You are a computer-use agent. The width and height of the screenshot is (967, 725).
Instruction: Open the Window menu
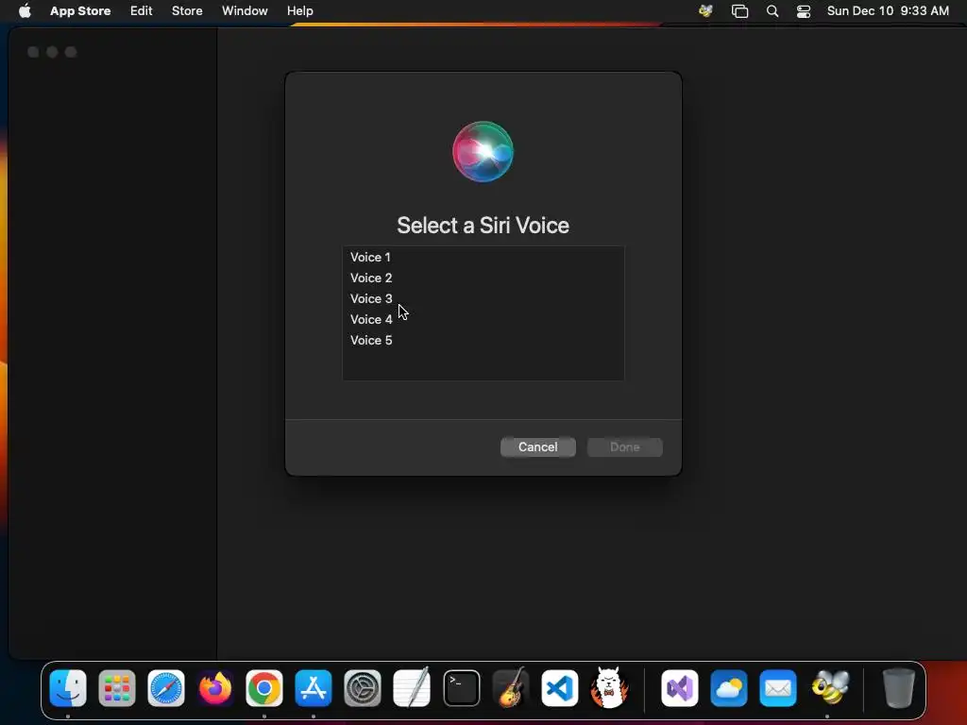coord(245,11)
